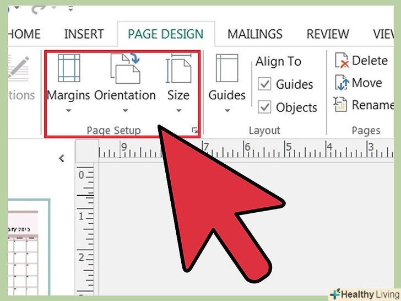
Task: Expand the Size dropdown arrow
Action: click(179, 111)
